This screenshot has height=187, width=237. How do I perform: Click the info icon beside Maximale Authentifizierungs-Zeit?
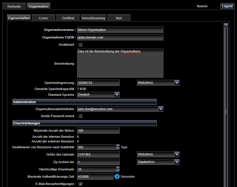pyautogui.click(x=117, y=177)
